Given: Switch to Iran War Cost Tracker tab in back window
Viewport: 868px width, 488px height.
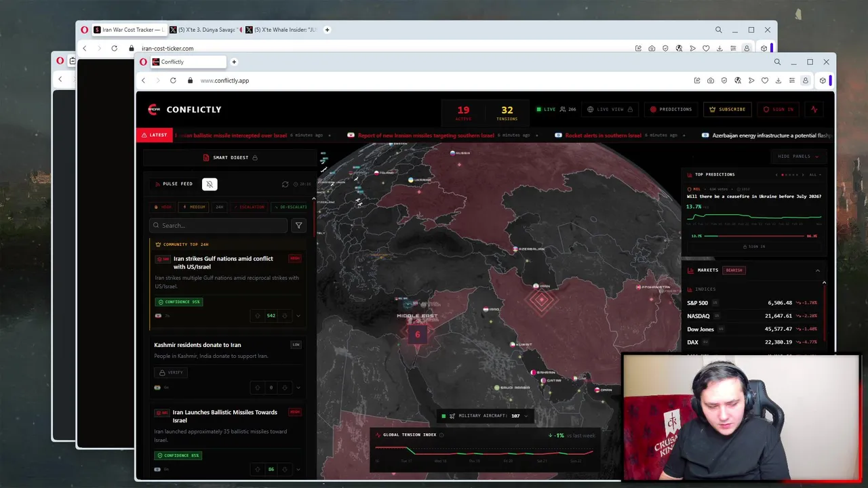Looking at the screenshot, I should 129,30.
